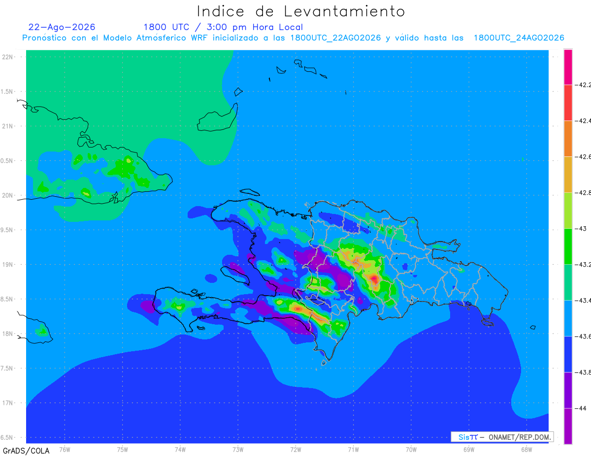Click the longitude label '71W'
This screenshot has width=591, height=456.
click(x=353, y=449)
